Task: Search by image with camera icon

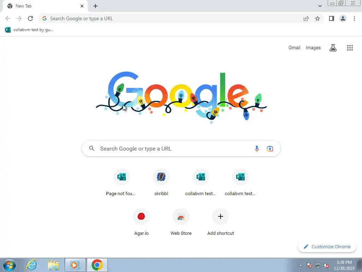Action: (270, 148)
